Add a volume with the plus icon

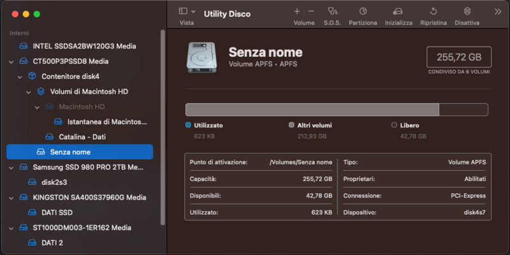click(296, 11)
